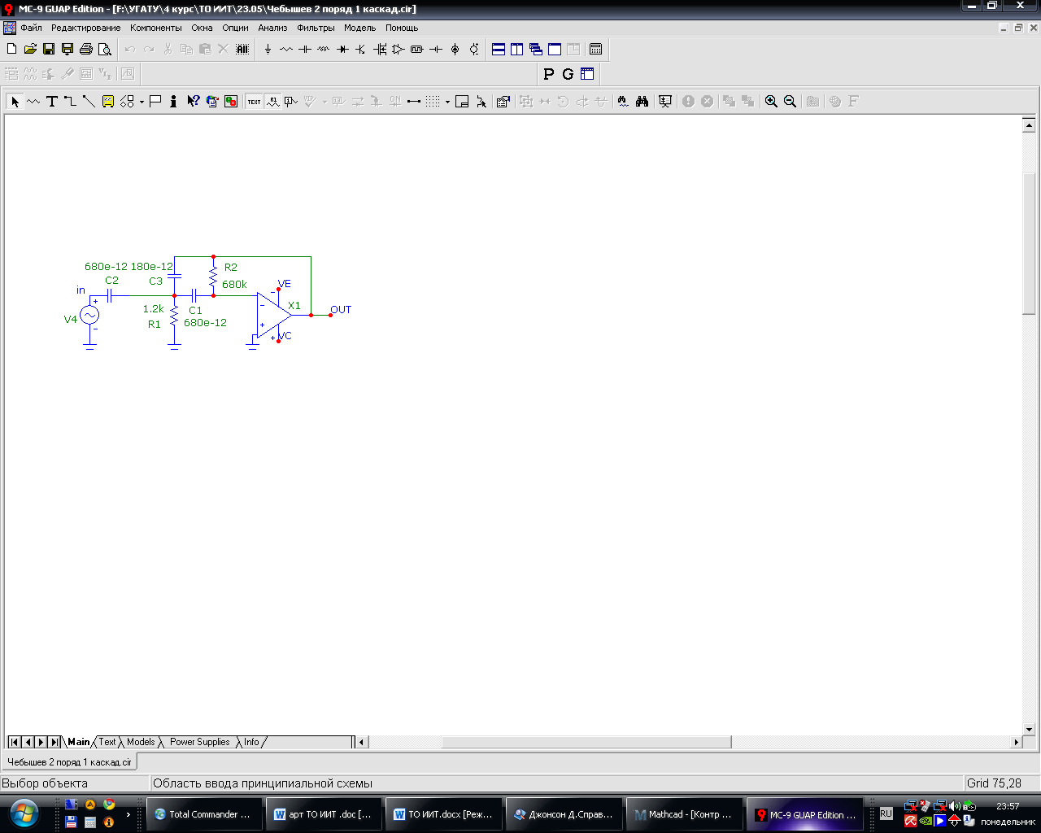Expand the grid options dropdown arrow

(447, 101)
